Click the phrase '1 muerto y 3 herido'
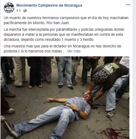This screenshot has height=139, width=136. 78,39
